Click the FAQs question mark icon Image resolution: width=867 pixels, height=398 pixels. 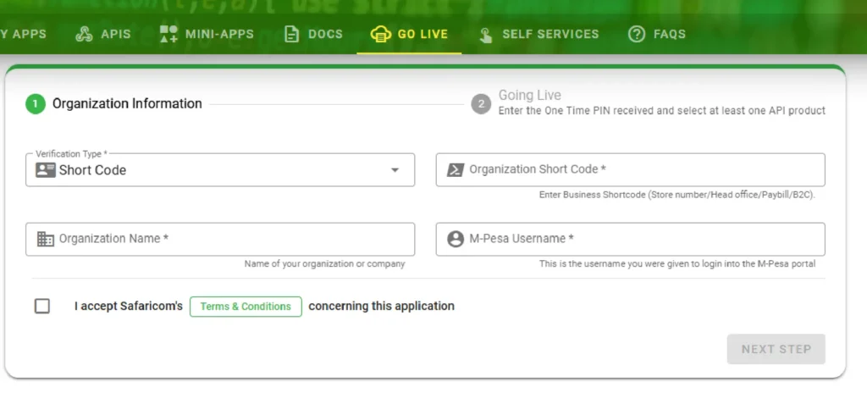[x=636, y=35]
